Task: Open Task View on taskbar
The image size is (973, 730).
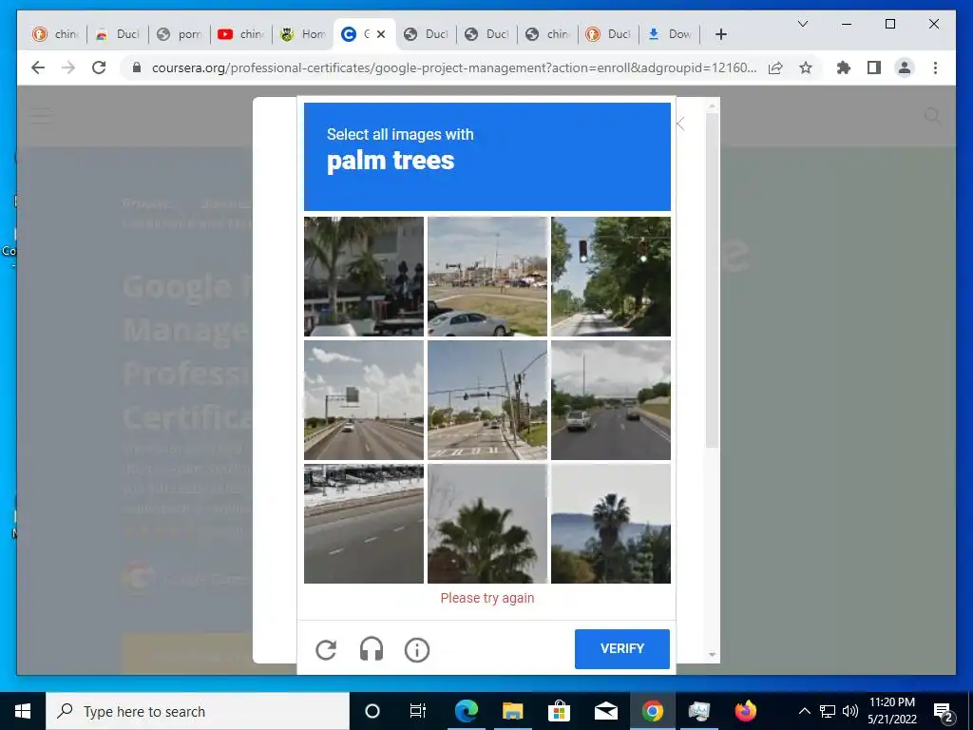Action: coord(418,711)
